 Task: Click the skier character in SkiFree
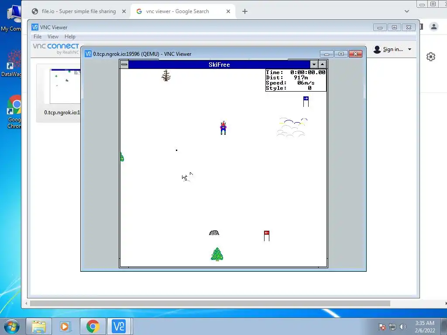tap(223, 128)
